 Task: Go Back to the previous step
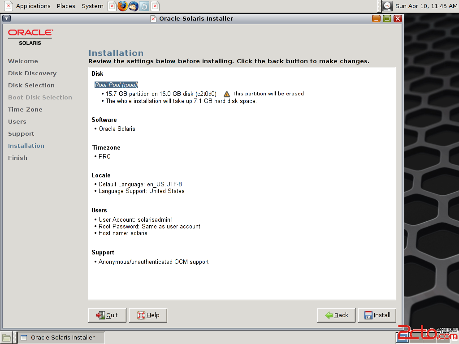pyautogui.click(x=336, y=315)
